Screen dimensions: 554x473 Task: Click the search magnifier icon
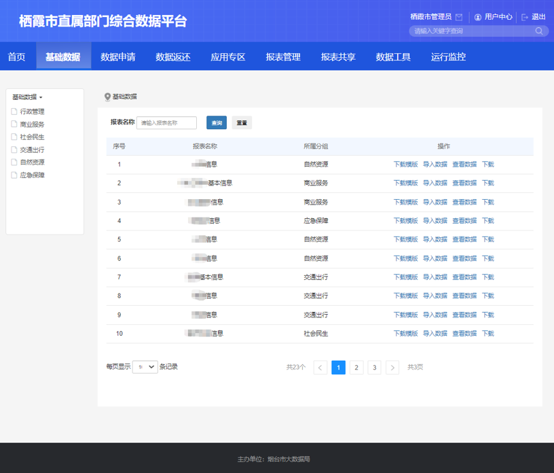point(538,31)
